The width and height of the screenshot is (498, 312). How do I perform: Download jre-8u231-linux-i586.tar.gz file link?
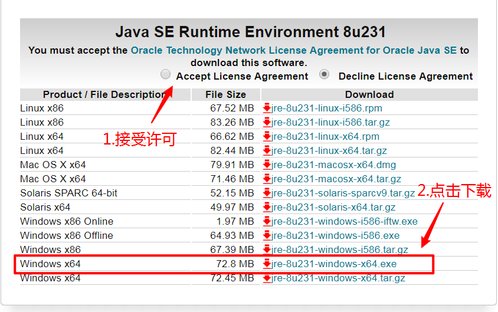coord(330,122)
